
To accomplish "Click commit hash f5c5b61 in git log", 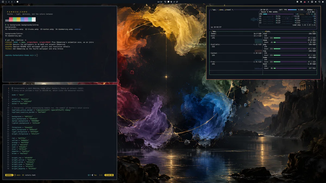I will (x=9, y=49).
